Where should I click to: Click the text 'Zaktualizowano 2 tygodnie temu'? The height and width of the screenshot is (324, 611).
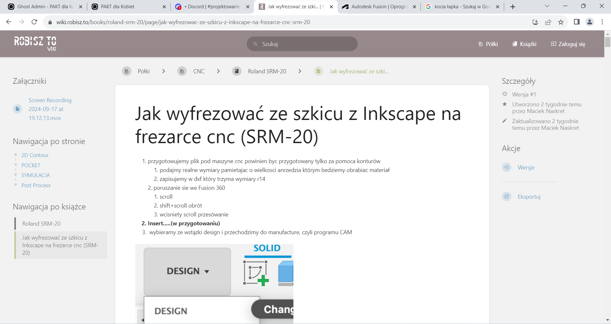545,124
